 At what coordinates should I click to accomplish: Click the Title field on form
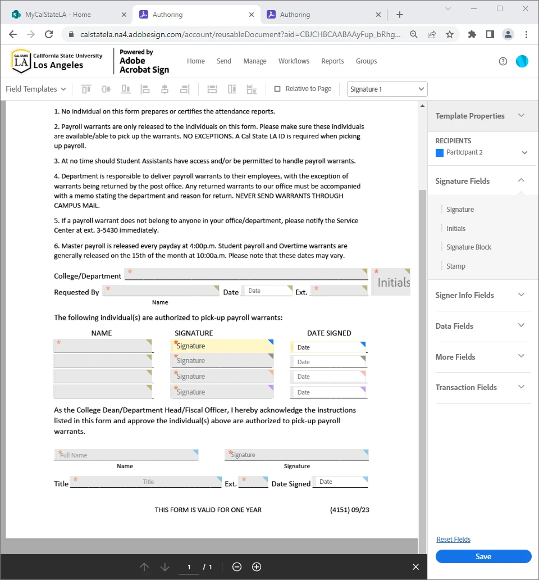coord(146,482)
